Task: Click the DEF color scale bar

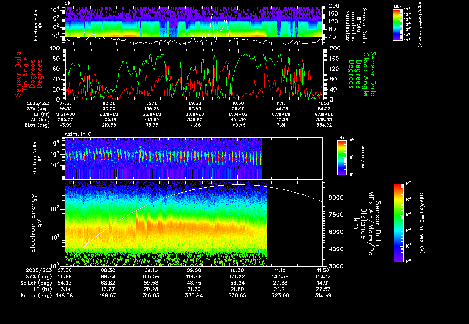Action: [x=398, y=25]
